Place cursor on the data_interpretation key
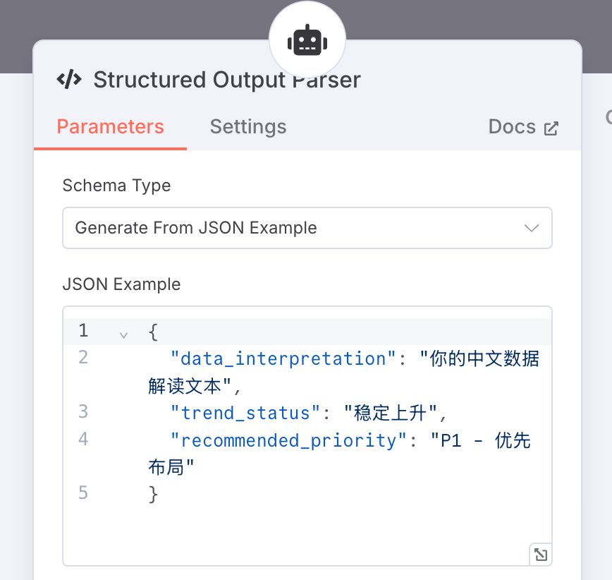 tap(283, 358)
